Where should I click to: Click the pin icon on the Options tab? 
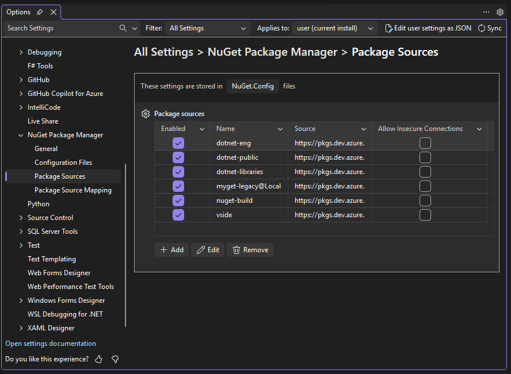tap(40, 11)
